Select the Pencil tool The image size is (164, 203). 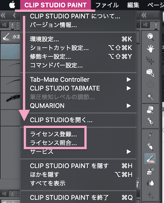pyautogui.click(x=150, y=147)
